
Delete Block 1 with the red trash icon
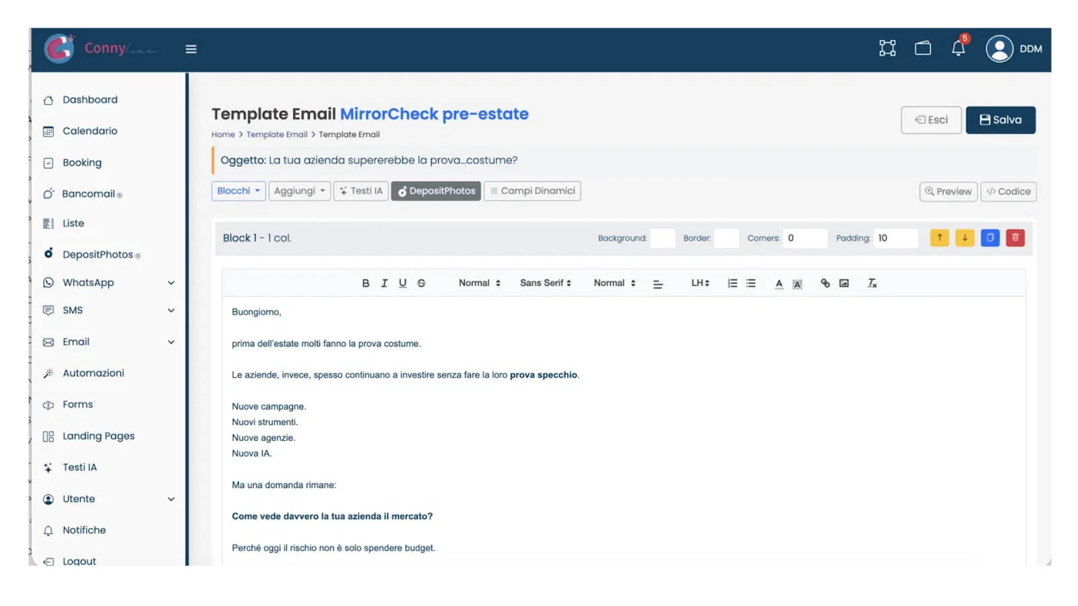pyautogui.click(x=1015, y=238)
